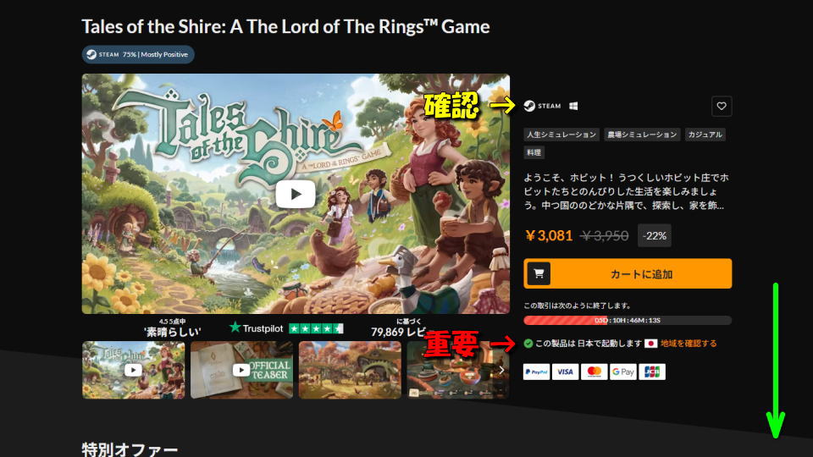The height and width of the screenshot is (457, 813).
Task: Click カートに追加 add to cart button
Action: [628, 273]
